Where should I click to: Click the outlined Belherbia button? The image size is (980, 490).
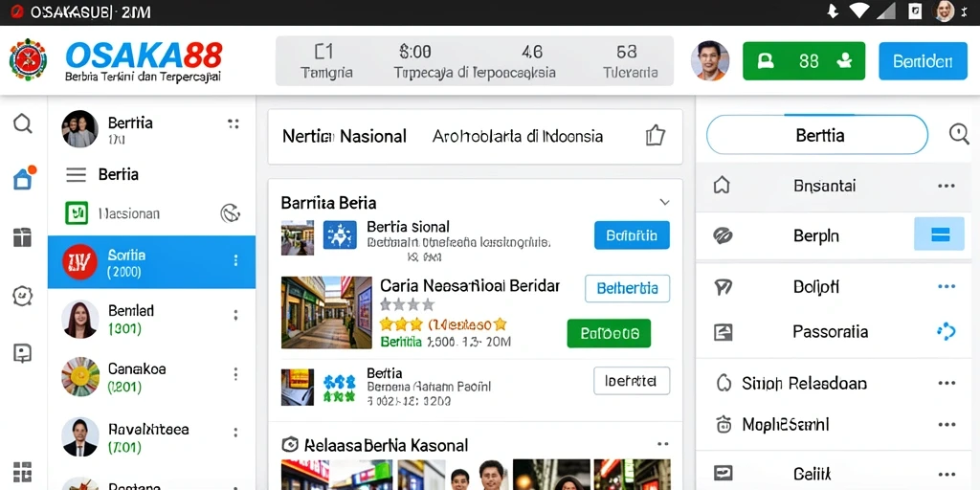pyautogui.click(x=628, y=288)
